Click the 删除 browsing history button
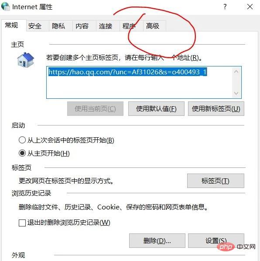 click(x=157, y=241)
